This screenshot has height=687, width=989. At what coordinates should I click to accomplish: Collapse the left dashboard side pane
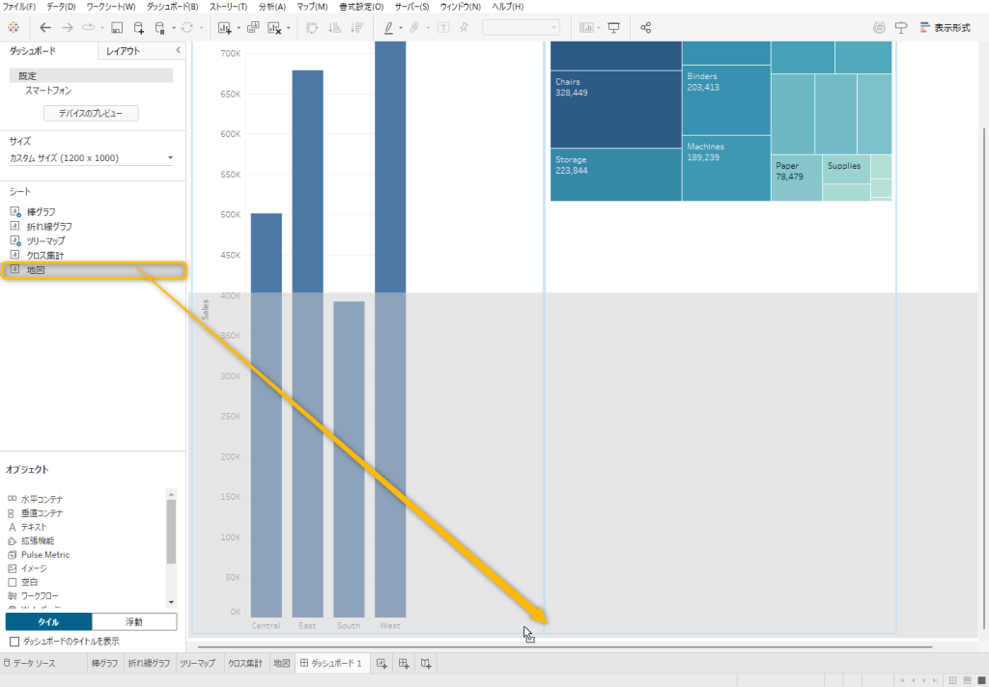[x=178, y=50]
